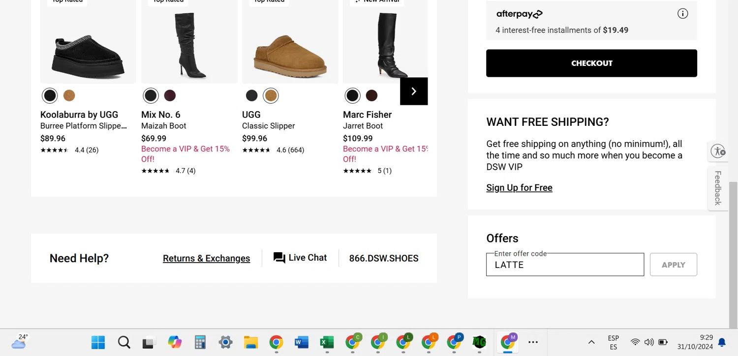Show next recommended products with arrow

click(414, 91)
